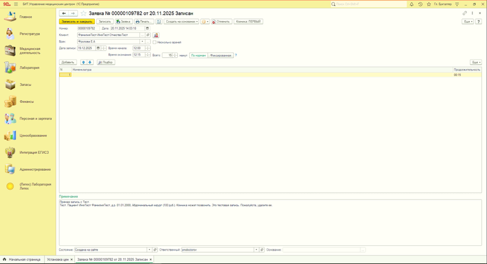Toggle the Несколько врачей checkbox
The height and width of the screenshot is (264, 487).
coord(155,42)
